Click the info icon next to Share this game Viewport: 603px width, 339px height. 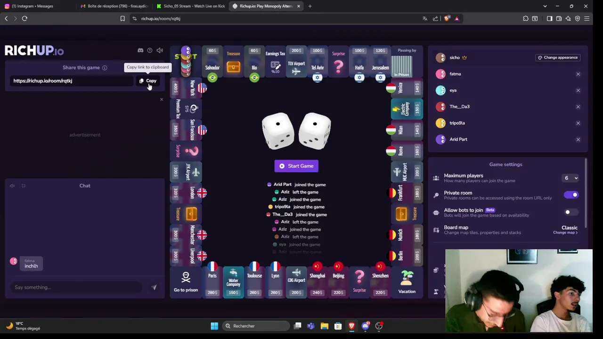[105, 68]
